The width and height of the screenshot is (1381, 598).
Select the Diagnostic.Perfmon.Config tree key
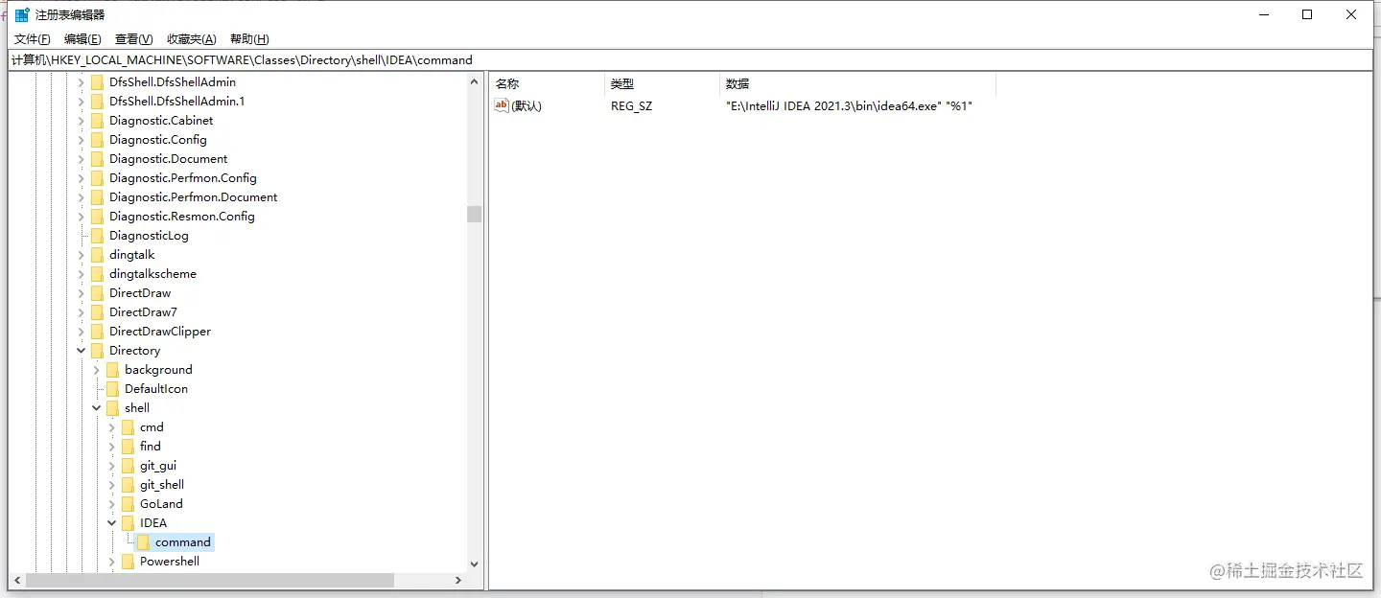pos(183,178)
